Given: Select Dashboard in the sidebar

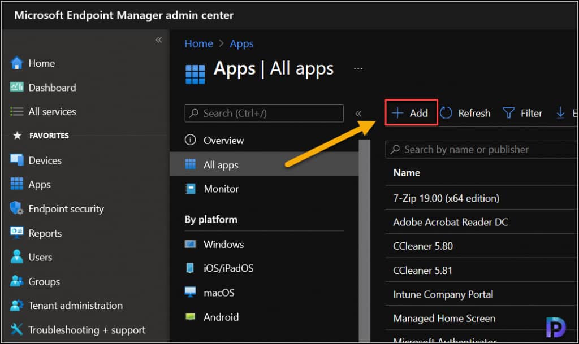Looking at the screenshot, I should [x=52, y=88].
